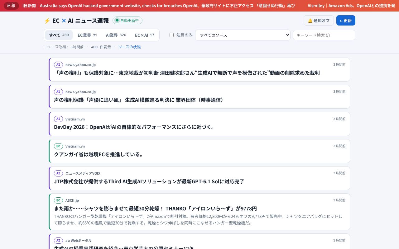Click ニュース取得: 3時間前 status text
Image resolution: width=399 pixels, height=249 pixels.
click(64, 47)
